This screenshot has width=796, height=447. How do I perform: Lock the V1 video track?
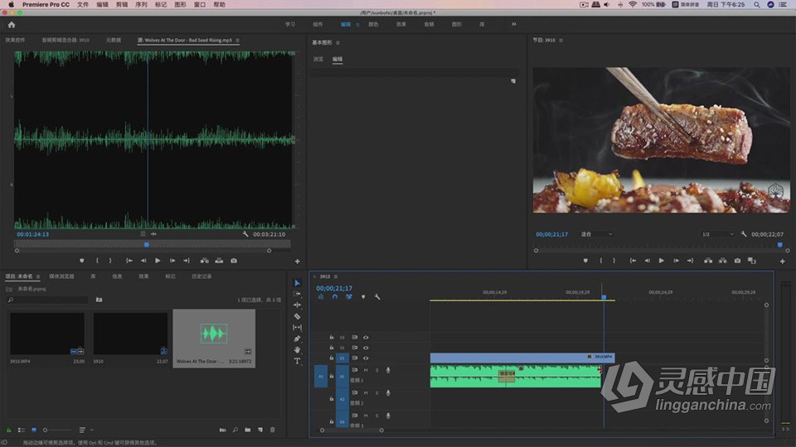tap(332, 358)
